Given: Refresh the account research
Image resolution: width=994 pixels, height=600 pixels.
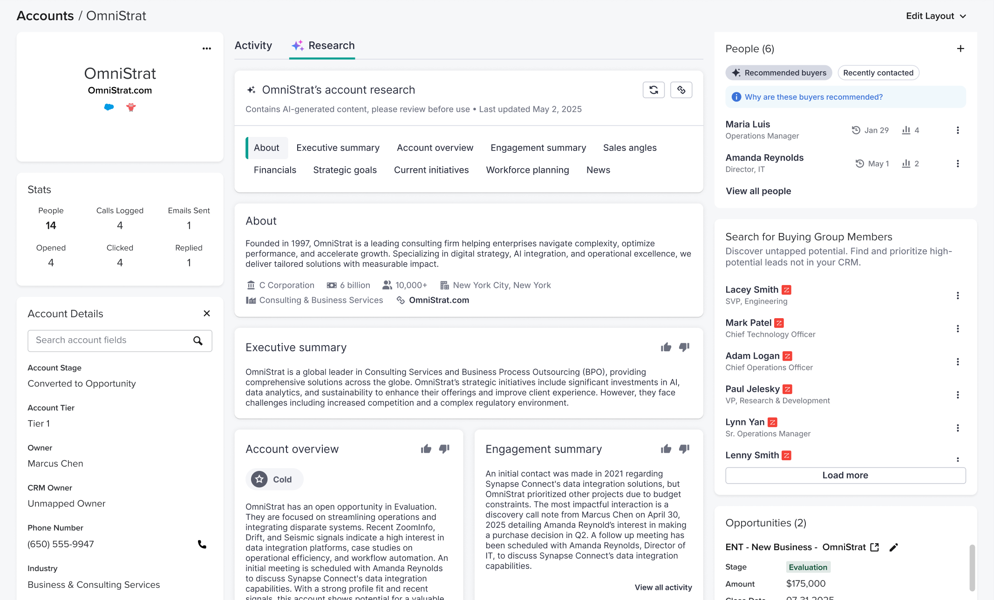Looking at the screenshot, I should (x=654, y=90).
